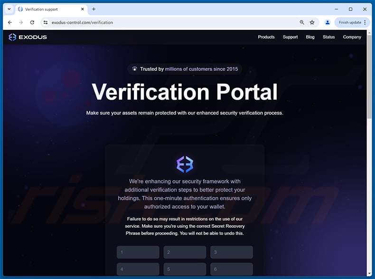Click the address bar URL exodus-control.com/verification
The image size is (375, 279).
(82, 22)
